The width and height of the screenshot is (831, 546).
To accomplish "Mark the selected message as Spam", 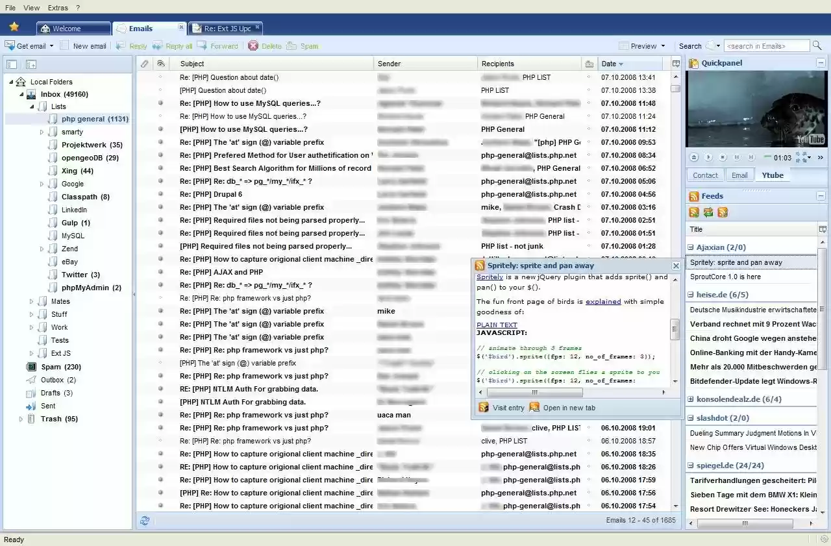I will 303,45.
